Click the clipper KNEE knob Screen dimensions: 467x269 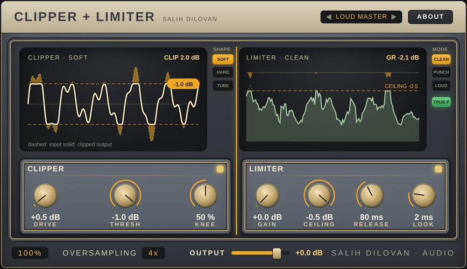pos(205,196)
